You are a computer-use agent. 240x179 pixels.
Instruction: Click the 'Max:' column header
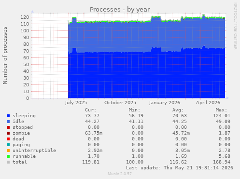221,110
